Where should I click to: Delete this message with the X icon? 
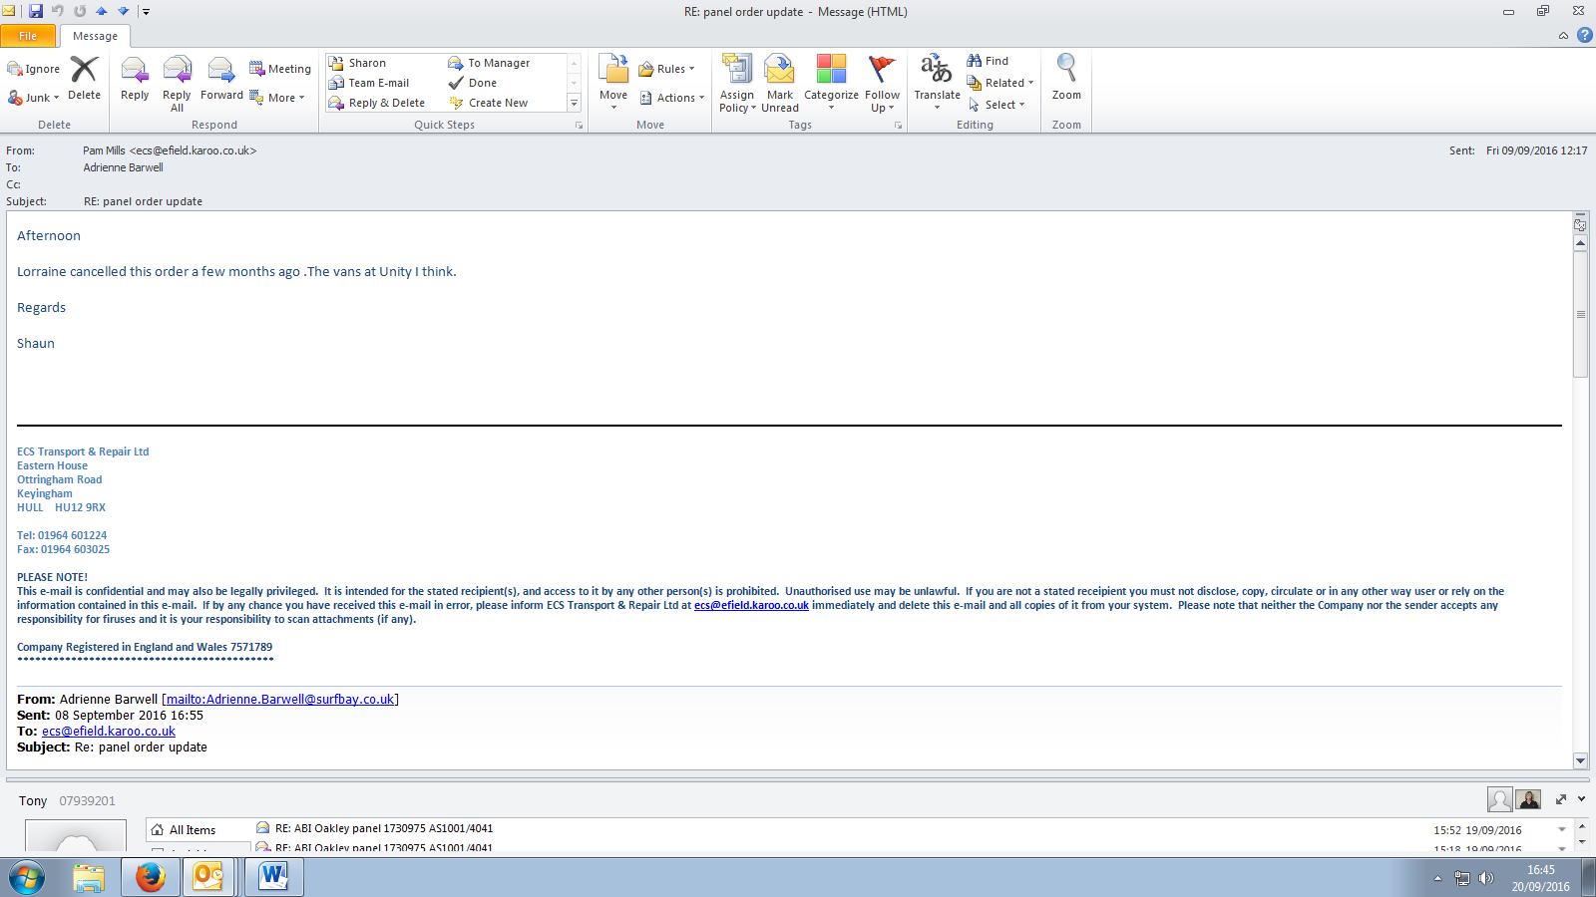pyautogui.click(x=84, y=78)
